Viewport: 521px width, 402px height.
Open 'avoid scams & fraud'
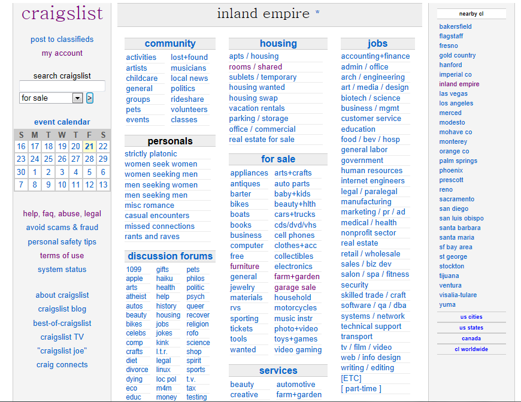62,228
